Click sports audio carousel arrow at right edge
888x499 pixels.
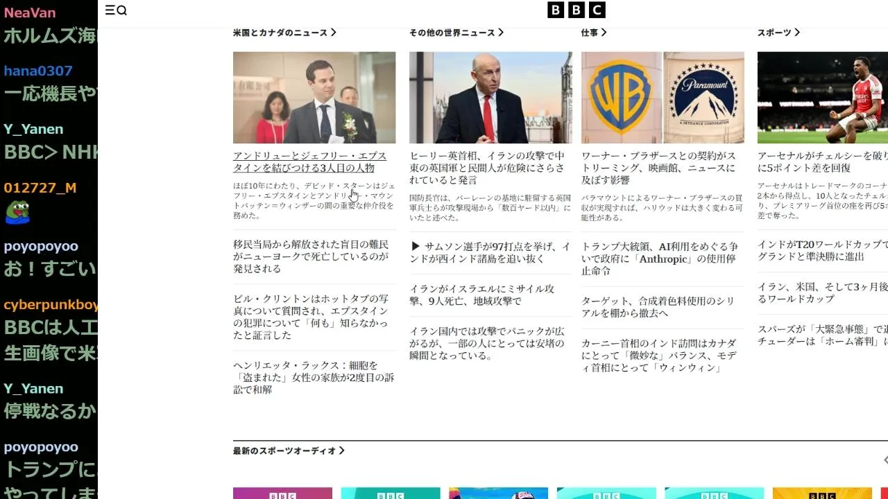tap(885, 460)
